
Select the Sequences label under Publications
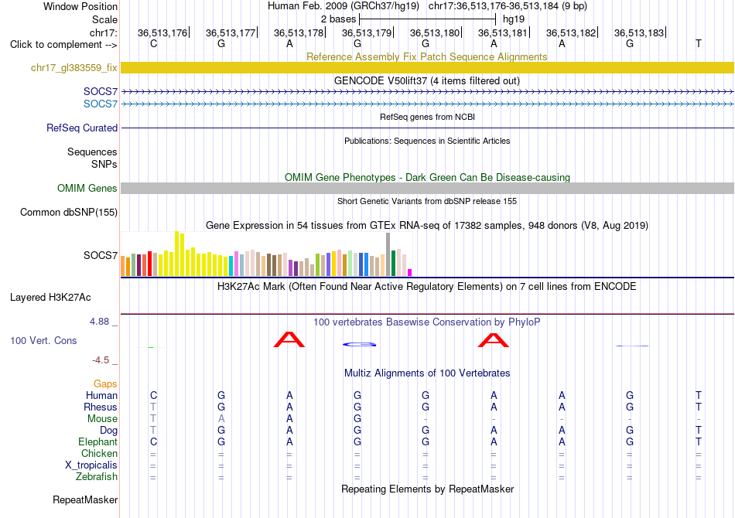(92, 152)
